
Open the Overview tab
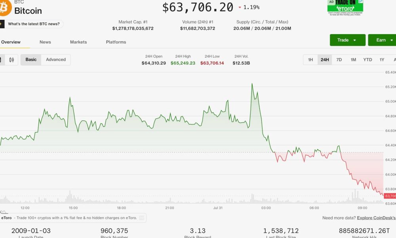click(x=11, y=42)
